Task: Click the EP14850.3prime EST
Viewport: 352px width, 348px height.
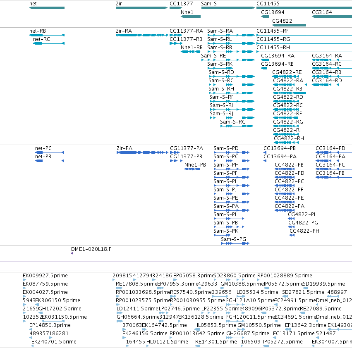Action: coord(31,329)
